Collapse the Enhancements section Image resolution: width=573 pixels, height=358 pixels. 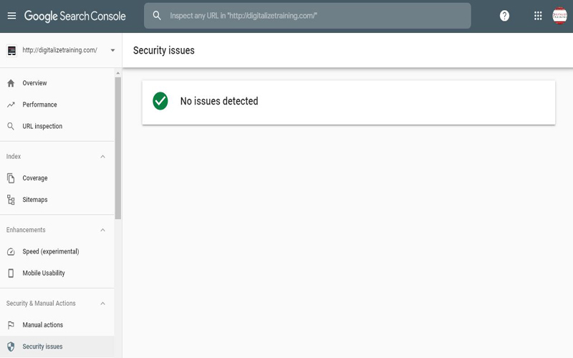click(x=102, y=230)
